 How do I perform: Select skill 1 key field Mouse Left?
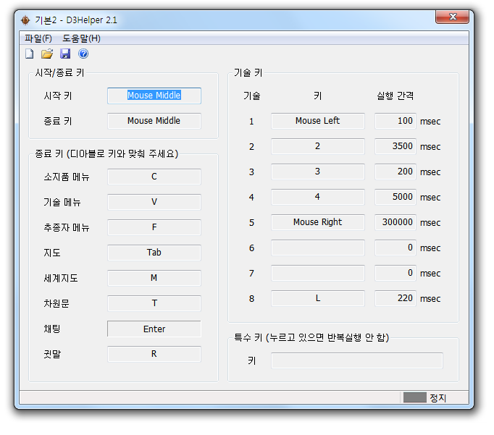pyautogui.click(x=318, y=121)
